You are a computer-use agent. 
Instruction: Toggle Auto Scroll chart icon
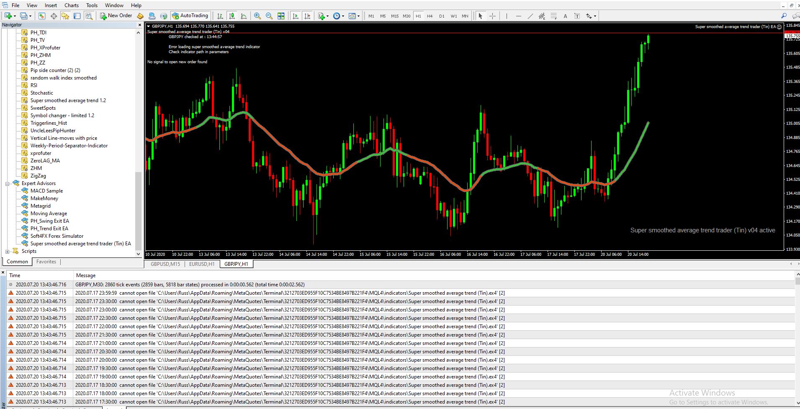point(295,16)
